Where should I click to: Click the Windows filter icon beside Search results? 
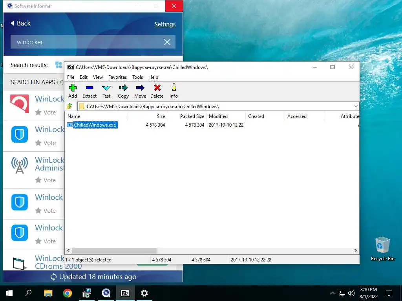59,65
